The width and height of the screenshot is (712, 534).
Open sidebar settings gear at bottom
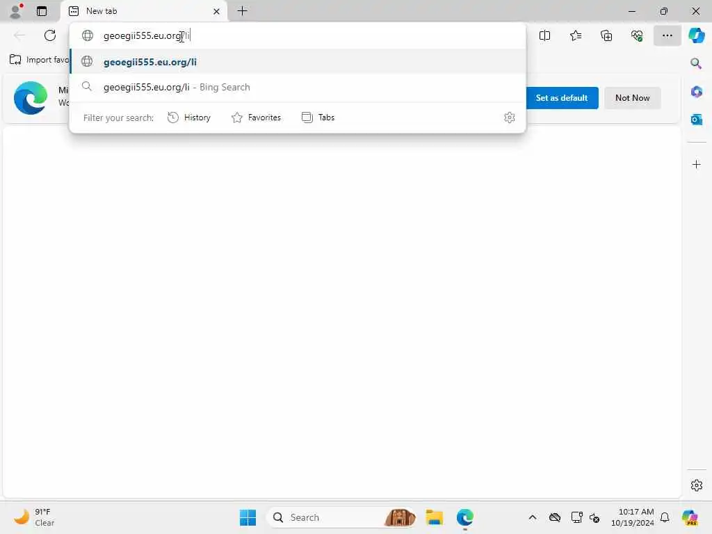696,485
